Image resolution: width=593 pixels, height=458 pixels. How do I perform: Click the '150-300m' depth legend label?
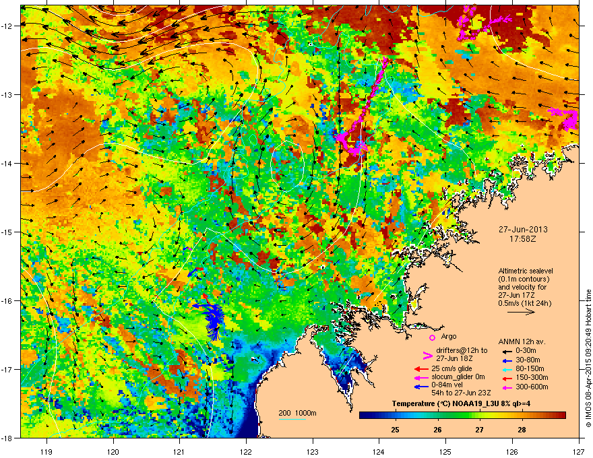click(532, 377)
